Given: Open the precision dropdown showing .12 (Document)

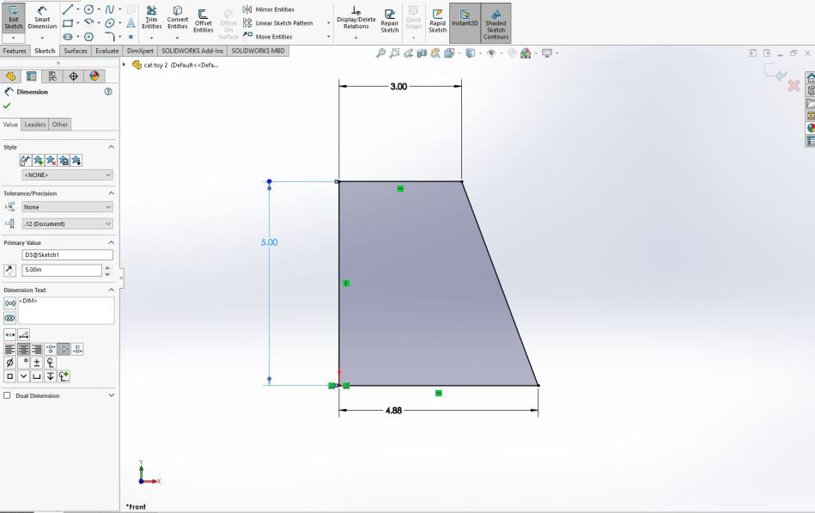Looking at the screenshot, I should pyautogui.click(x=67, y=224).
